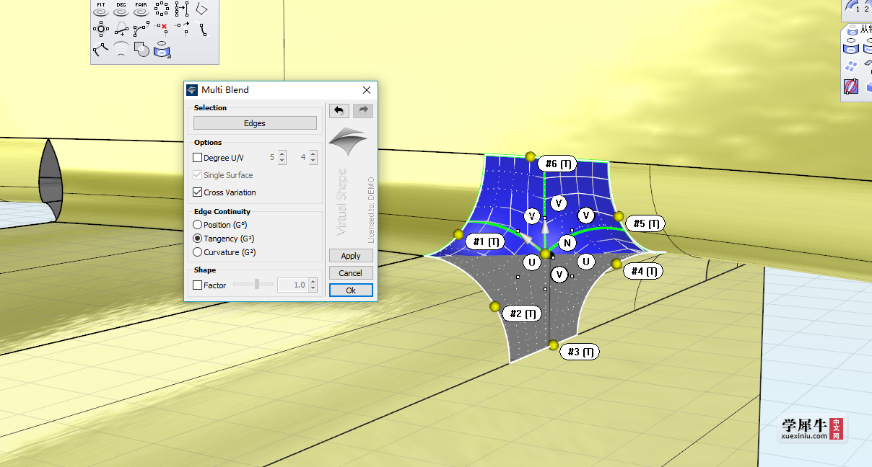Click the open polyline shape icon
Screen dimensions: 872x467
(x=203, y=9)
